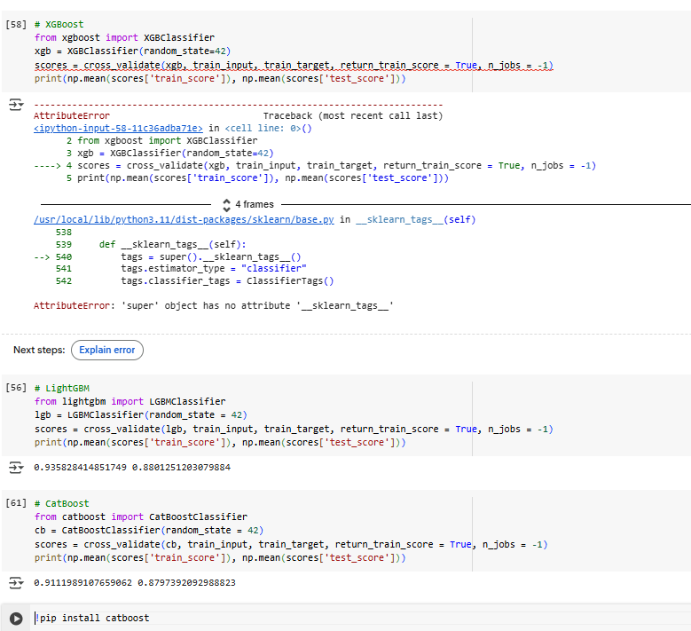Image resolution: width=691 pixels, height=631 pixels.
Task: Open output options for the XGBoost error output
Action: pyautogui.click(x=16, y=105)
